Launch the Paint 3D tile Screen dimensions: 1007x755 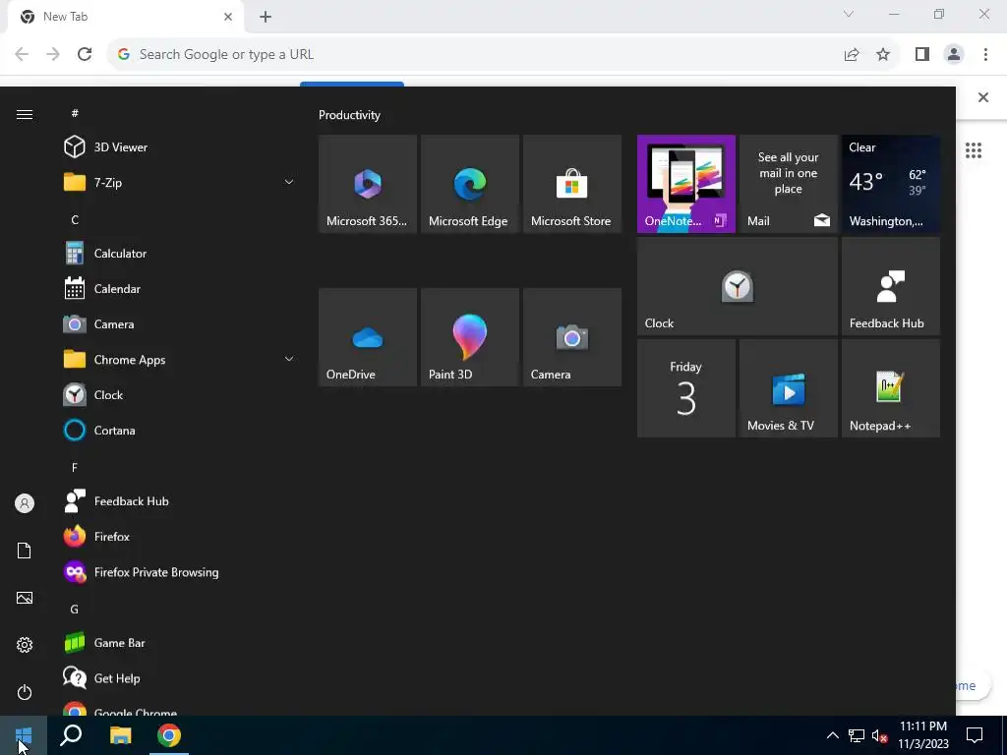[469, 337]
